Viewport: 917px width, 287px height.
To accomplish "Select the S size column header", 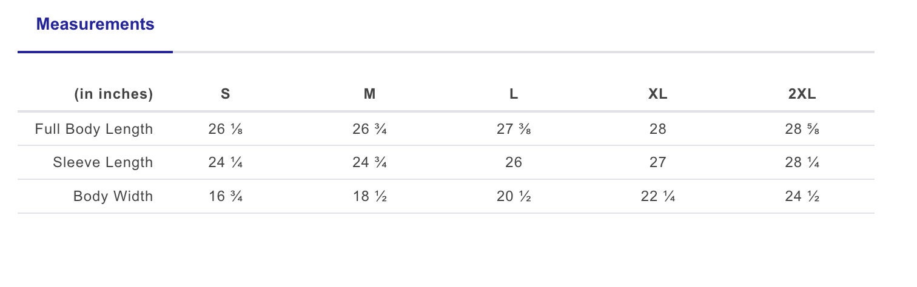I will pyautogui.click(x=225, y=94).
